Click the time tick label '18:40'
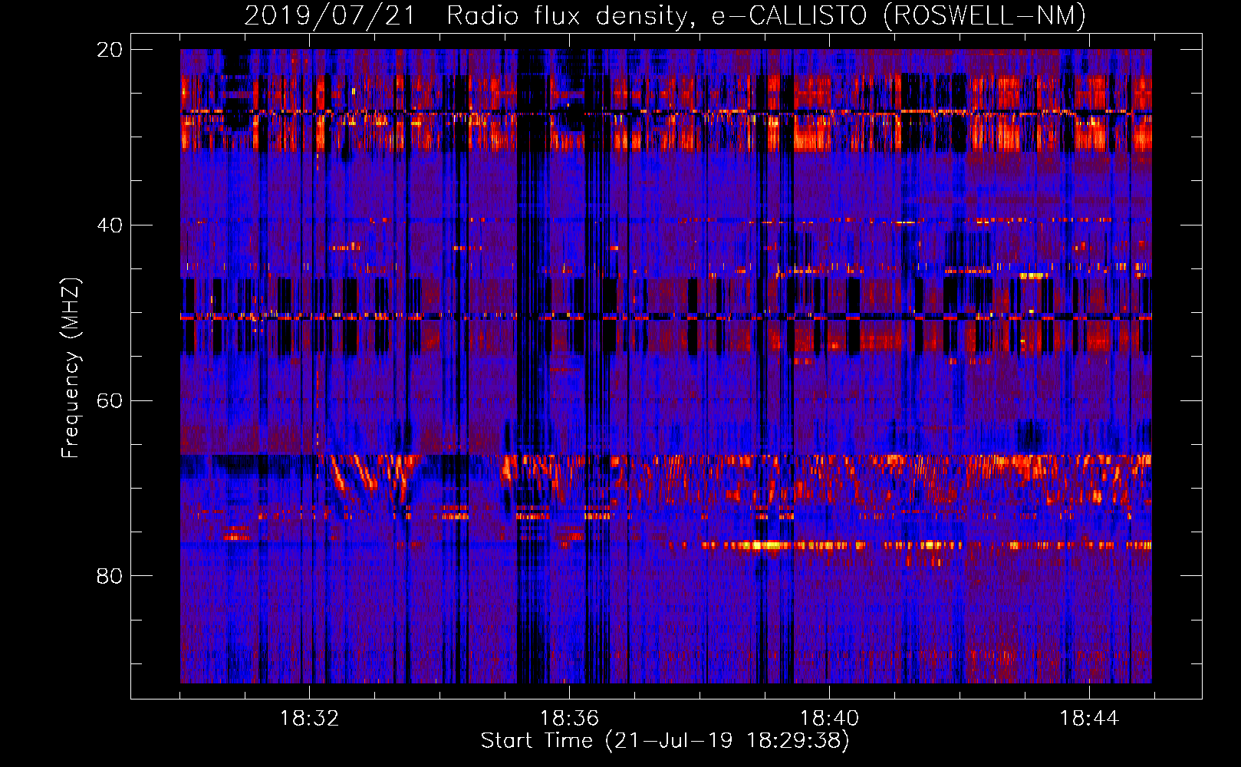Screen dimensions: 1241x767 (x=829, y=719)
